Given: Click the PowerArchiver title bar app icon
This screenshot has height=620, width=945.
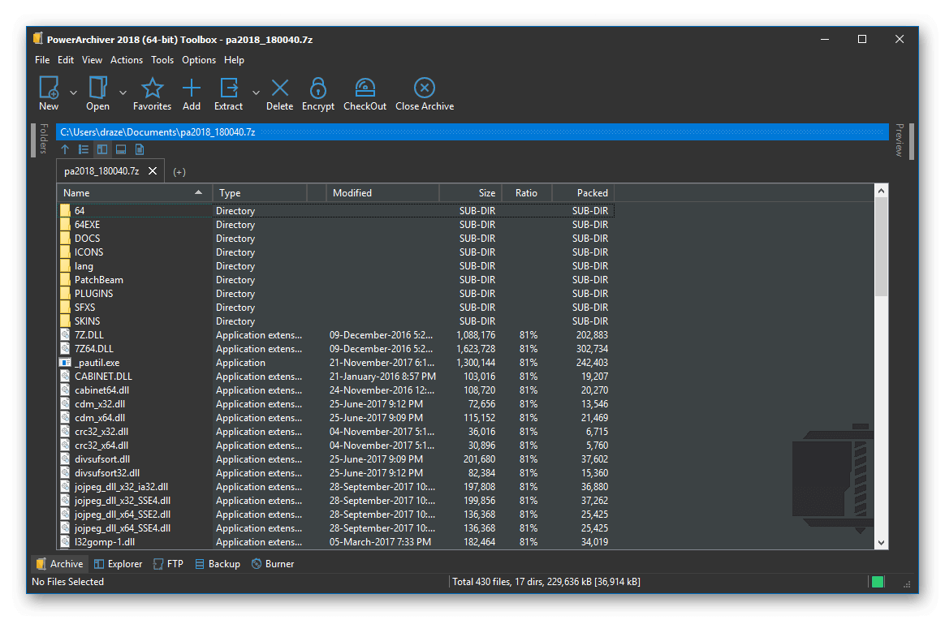Looking at the screenshot, I should (38, 39).
